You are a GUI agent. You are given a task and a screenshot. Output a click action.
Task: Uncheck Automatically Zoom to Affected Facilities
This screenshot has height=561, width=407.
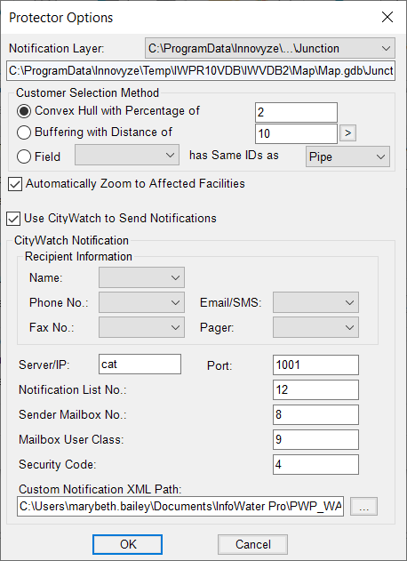(x=15, y=184)
